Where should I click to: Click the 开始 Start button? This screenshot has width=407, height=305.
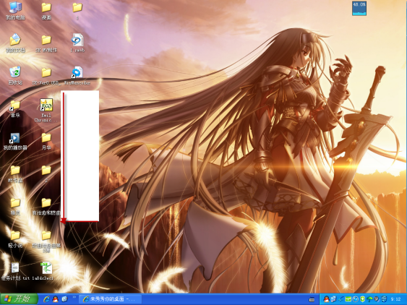coord(19,299)
